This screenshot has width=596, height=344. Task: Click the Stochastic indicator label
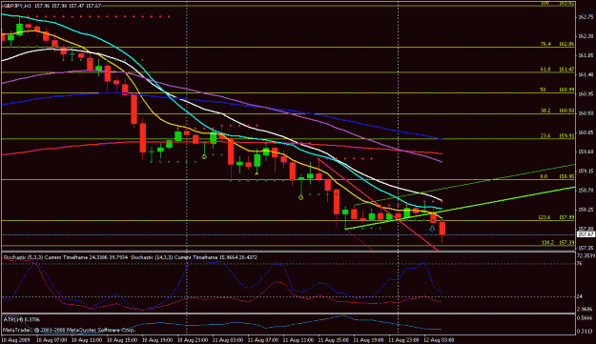tap(131, 257)
